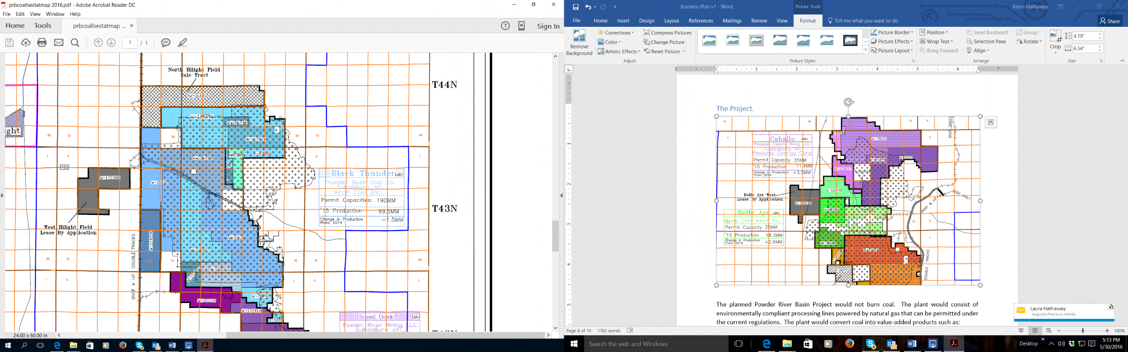The width and height of the screenshot is (1128, 352).
Task: Click the Print icon in Acrobat toolbar
Action: pyautogui.click(x=42, y=43)
